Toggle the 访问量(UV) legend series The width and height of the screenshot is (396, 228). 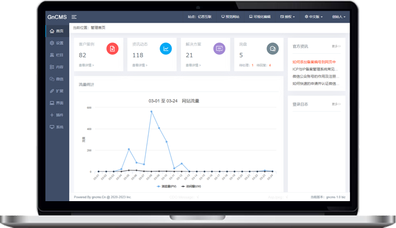coord(191,186)
